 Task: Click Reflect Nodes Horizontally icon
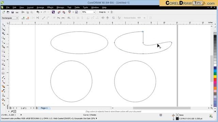103,18
